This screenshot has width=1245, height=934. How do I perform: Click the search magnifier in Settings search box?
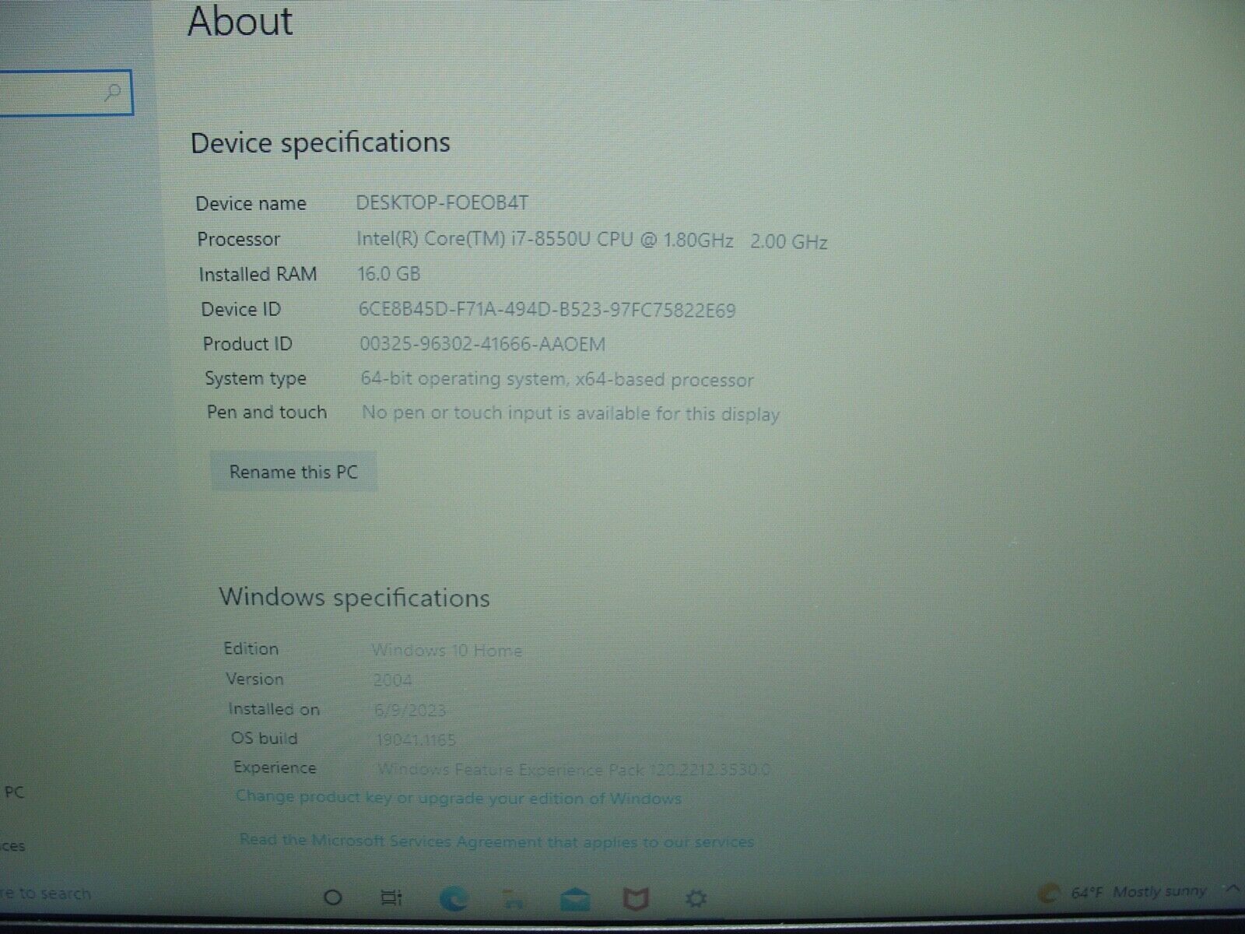[x=112, y=93]
